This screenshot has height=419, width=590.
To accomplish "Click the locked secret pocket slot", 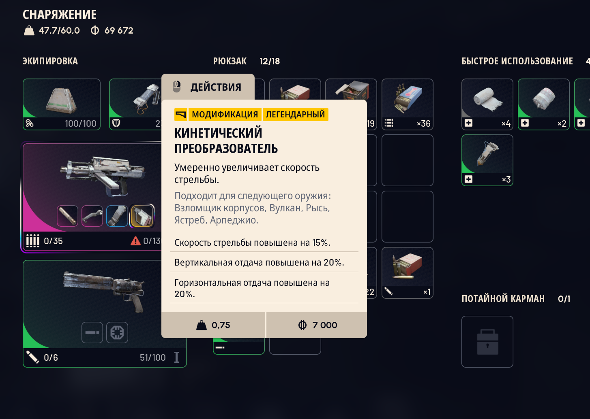I will pos(487,342).
